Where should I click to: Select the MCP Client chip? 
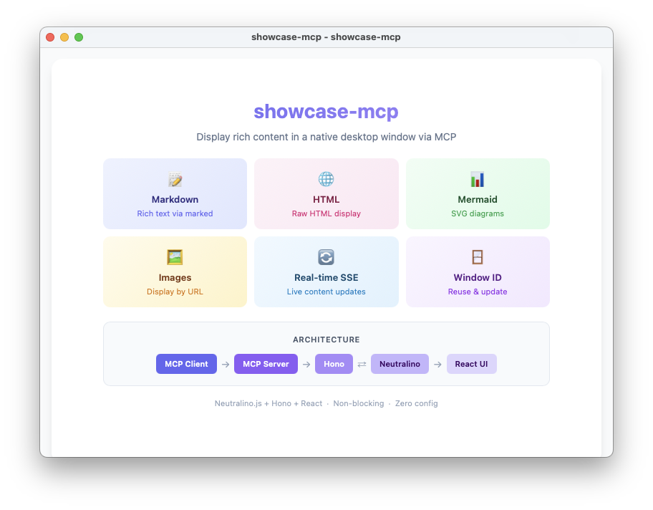(x=186, y=364)
